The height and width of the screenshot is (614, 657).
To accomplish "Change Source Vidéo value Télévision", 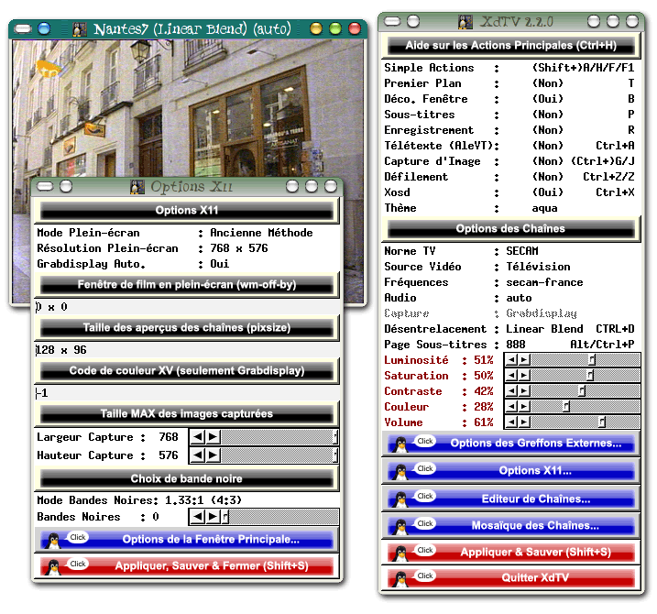I will [538, 267].
